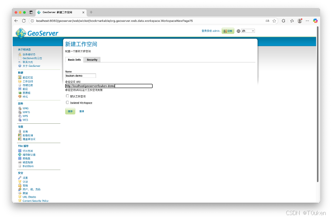Screen dimensions: 332x219
Task: Open the Caching Defaults globe icon
Action: [x=20, y=155]
